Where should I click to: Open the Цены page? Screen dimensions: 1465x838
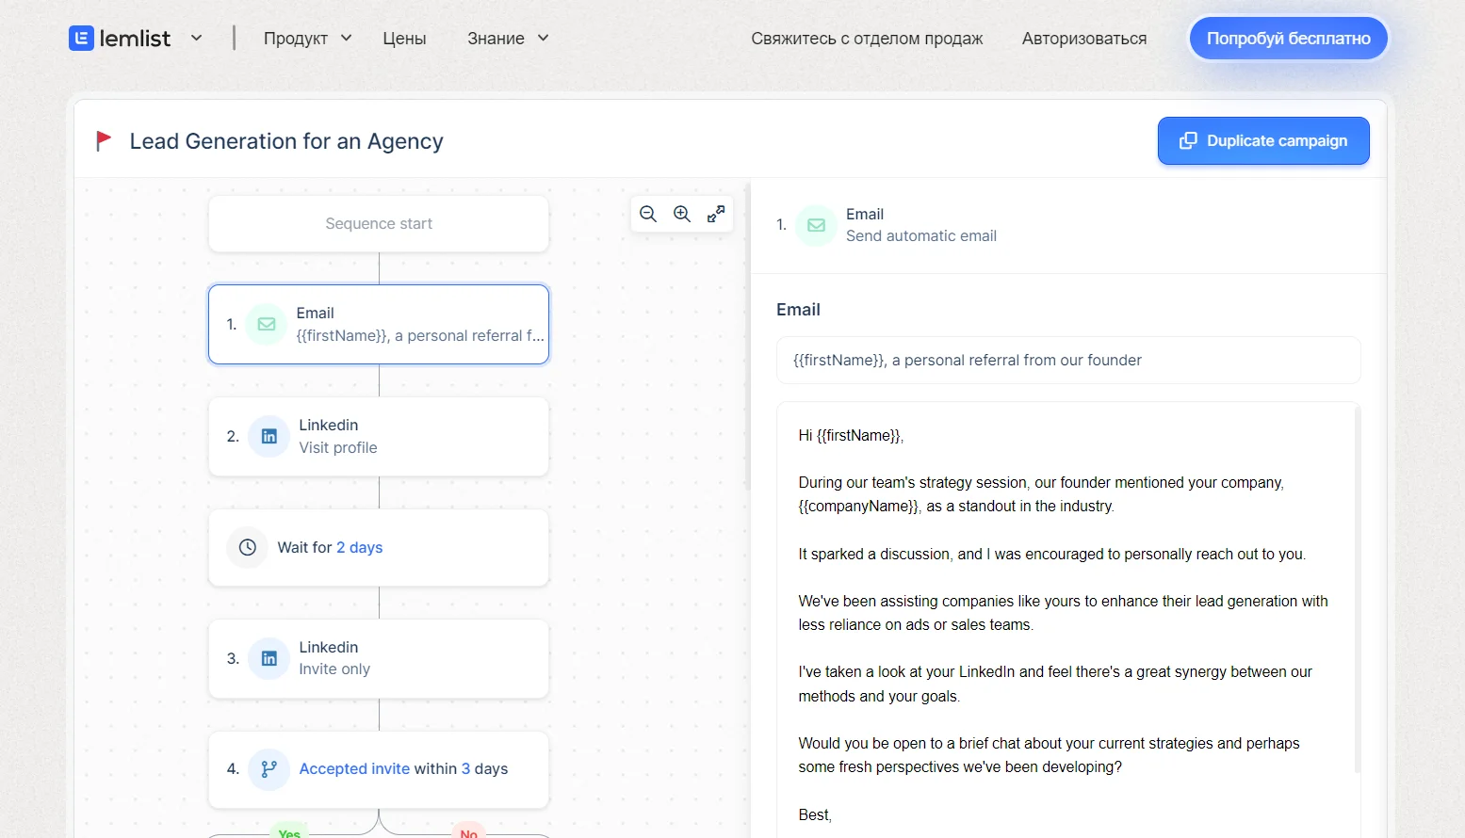pyautogui.click(x=404, y=39)
